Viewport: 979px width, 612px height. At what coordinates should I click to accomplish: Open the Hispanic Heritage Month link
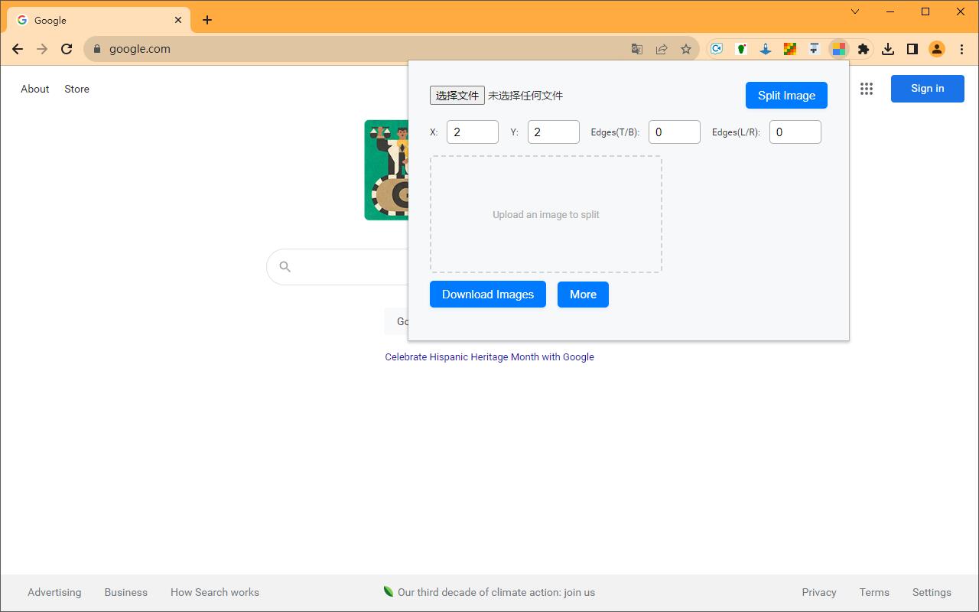489,356
